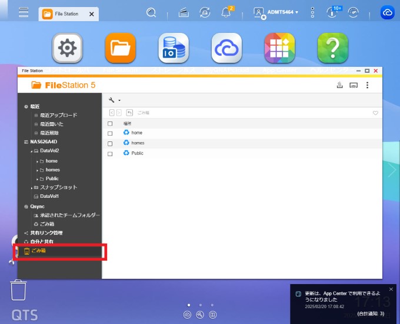Select 最近削除 in sidebar

(x=49, y=133)
